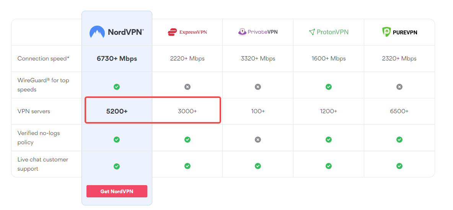Click ProtonVPN's WireGuard green checkmark

pyautogui.click(x=329, y=87)
